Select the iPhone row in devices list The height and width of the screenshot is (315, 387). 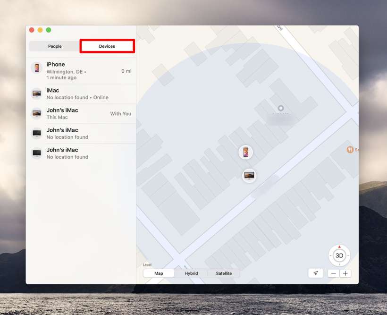point(81,71)
